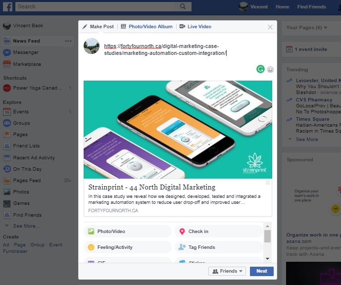Click the Pages flag icon
The image size is (341, 285).
coord(7,135)
